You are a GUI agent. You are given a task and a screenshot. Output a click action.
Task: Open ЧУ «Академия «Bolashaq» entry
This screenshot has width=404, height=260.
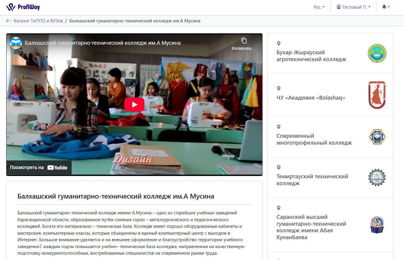[311, 98]
